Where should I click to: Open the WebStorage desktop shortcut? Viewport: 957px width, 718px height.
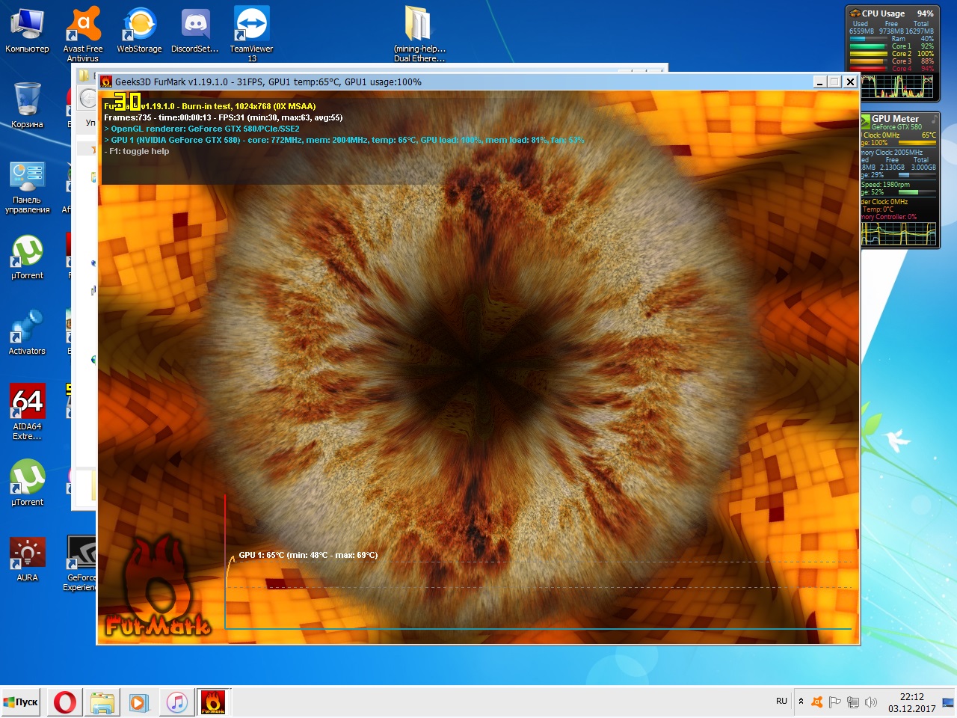point(139,30)
